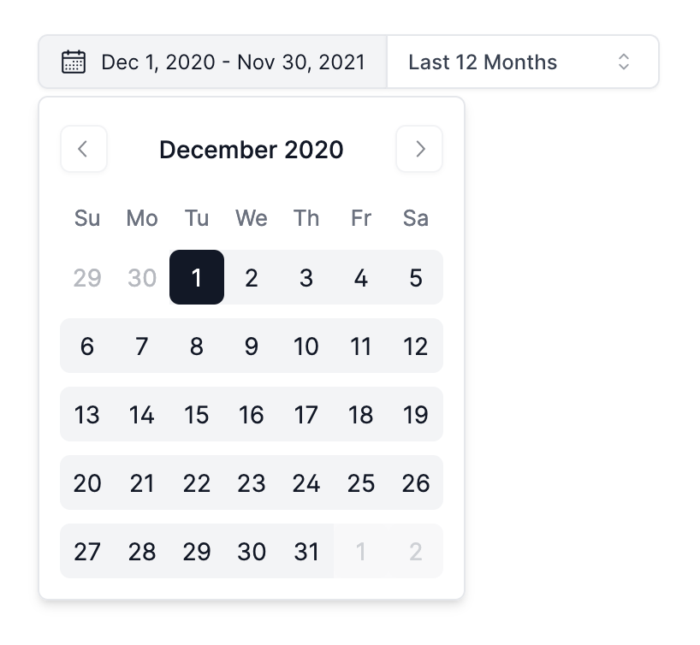Click the December 2020 month heading

click(x=252, y=150)
